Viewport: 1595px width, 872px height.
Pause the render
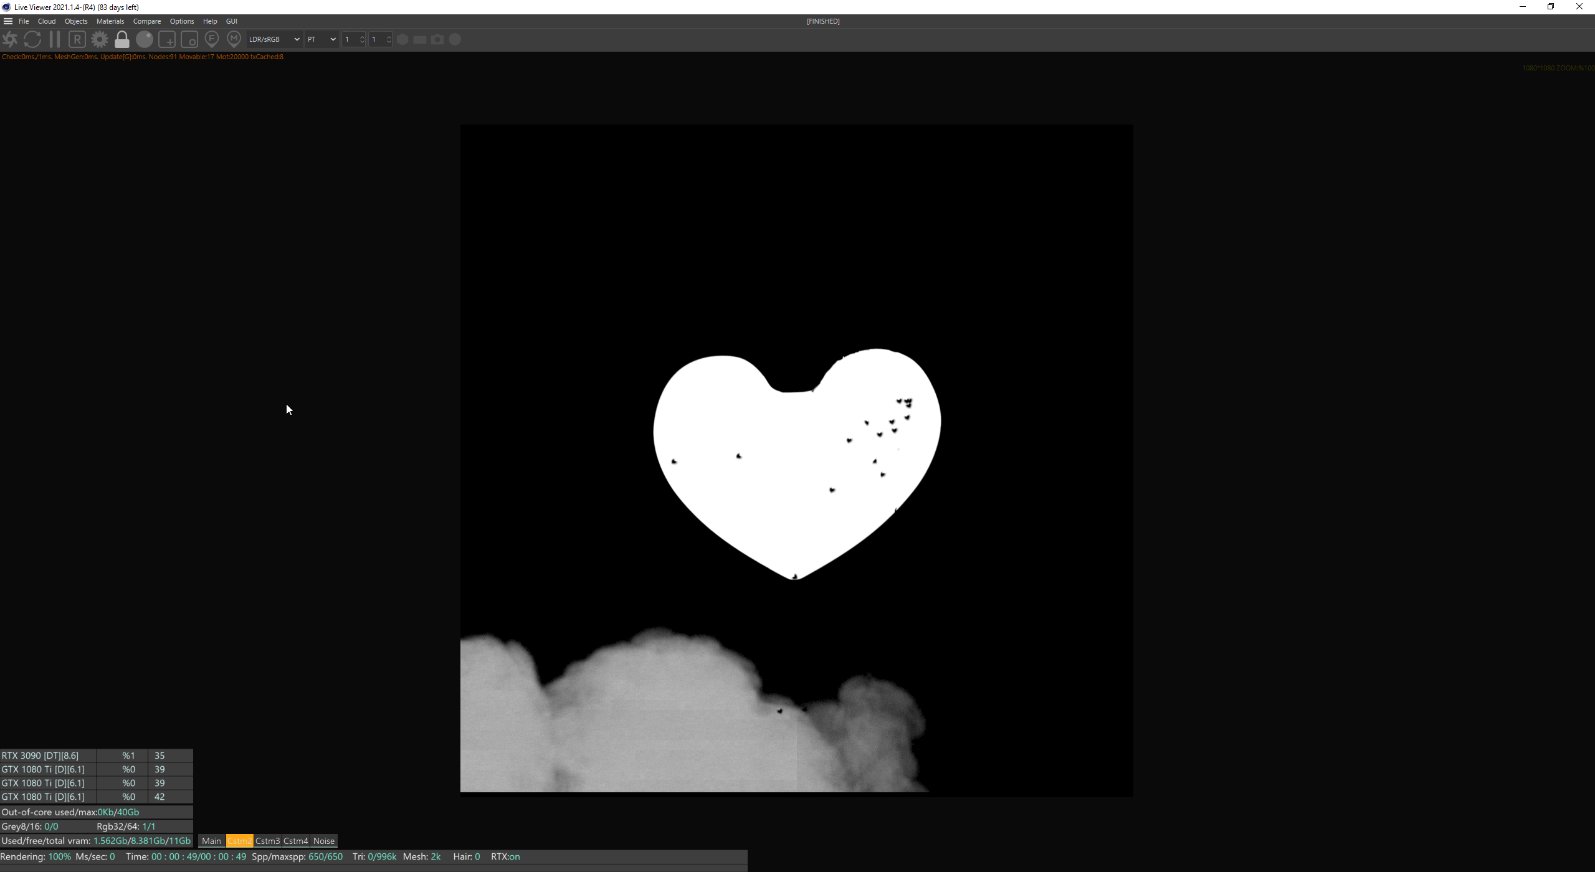pyautogui.click(x=55, y=40)
